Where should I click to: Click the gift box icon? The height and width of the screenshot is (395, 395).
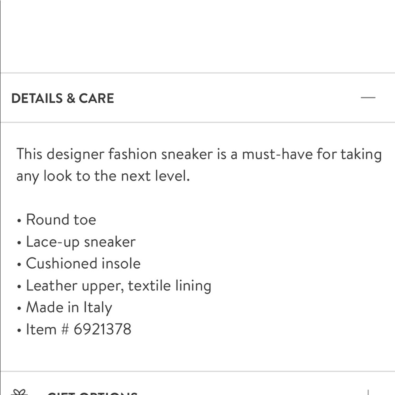click(x=19, y=392)
